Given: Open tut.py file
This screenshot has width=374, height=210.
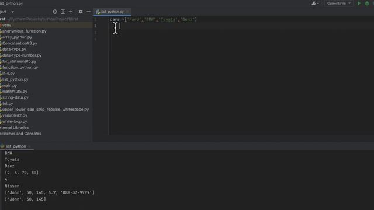Looking at the screenshot, I should pyautogui.click(x=8, y=104).
